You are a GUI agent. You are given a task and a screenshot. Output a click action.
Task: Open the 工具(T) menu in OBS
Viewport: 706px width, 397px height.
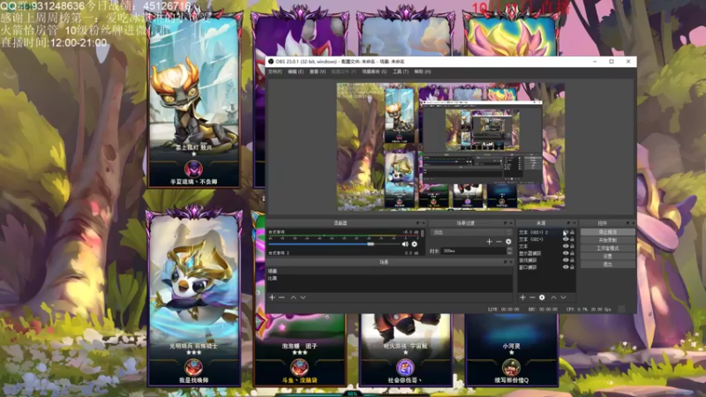click(401, 71)
